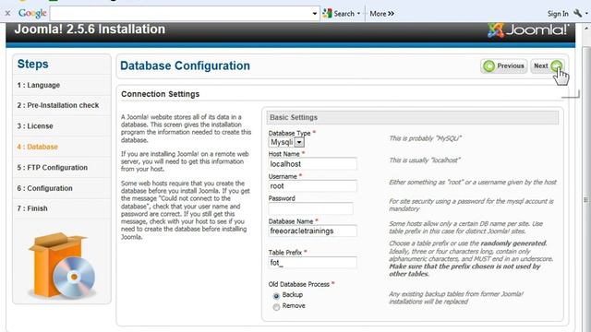Click the Joomla! logo in the header
Image resolution: width=591 pixels, height=332 pixels.
528,30
